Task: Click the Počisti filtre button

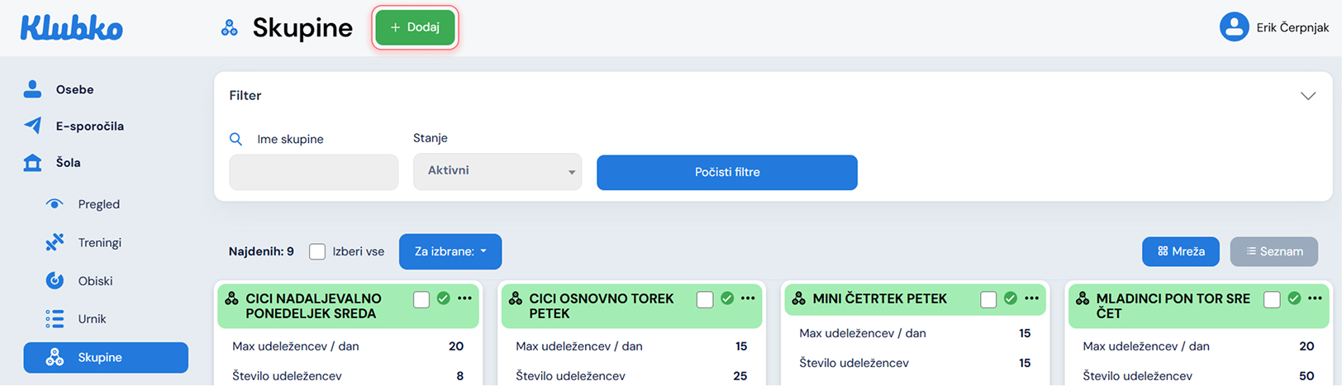Action: pyautogui.click(x=726, y=172)
